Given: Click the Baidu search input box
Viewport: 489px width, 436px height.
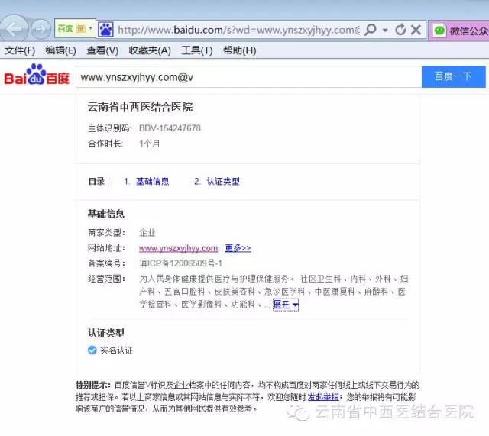Looking at the screenshot, I should [x=248, y=77].
